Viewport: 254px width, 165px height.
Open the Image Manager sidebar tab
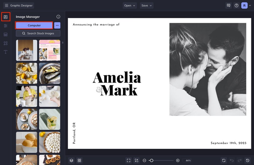point(5,17)
